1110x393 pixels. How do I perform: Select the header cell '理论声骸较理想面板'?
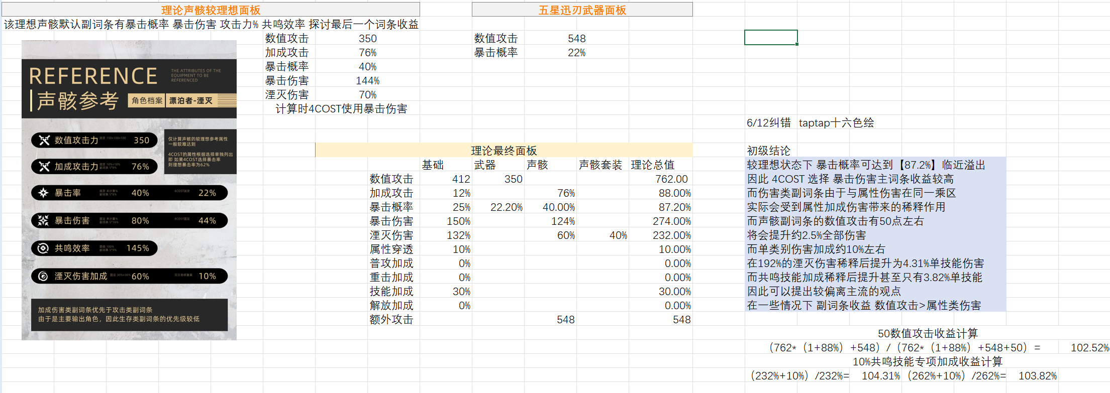[x=211, y=10]
